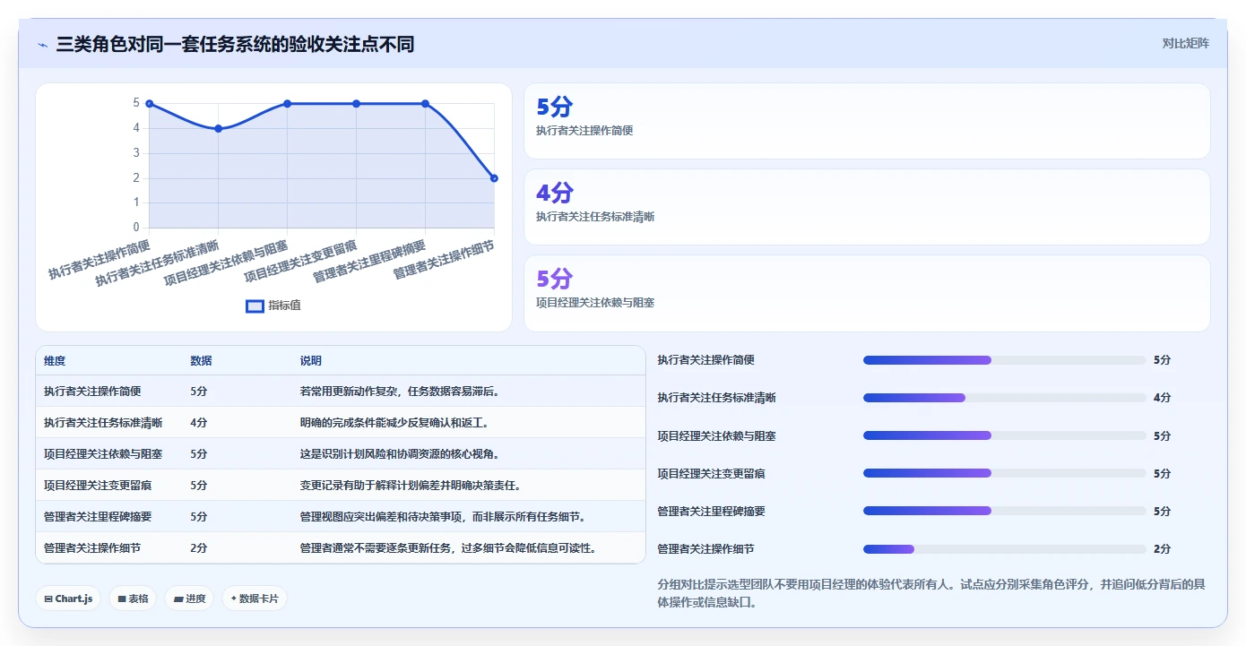Click the 管理者关注操作细节 progress bar

click(1004, 549)
